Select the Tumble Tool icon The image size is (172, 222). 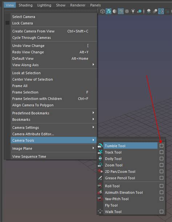(100, 146)
